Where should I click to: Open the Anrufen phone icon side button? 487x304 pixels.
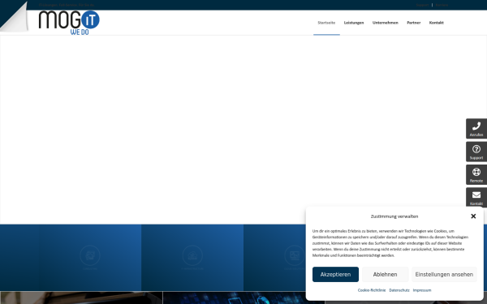pos(476,128)
